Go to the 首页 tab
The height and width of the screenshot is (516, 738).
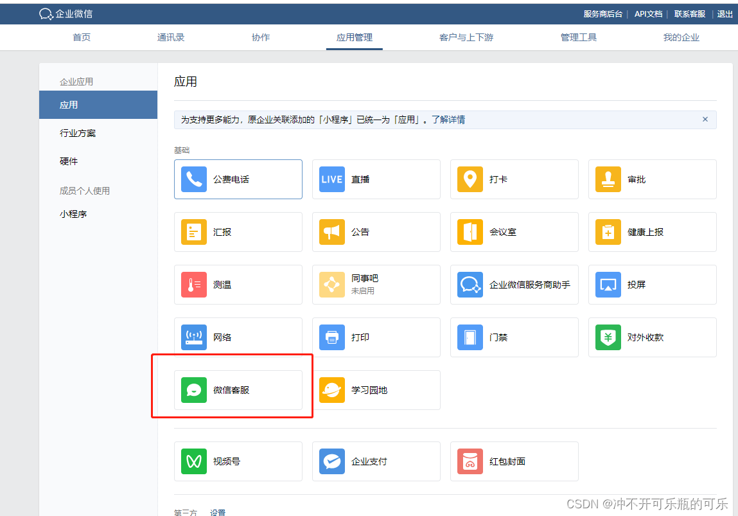(x=82, y=37)
